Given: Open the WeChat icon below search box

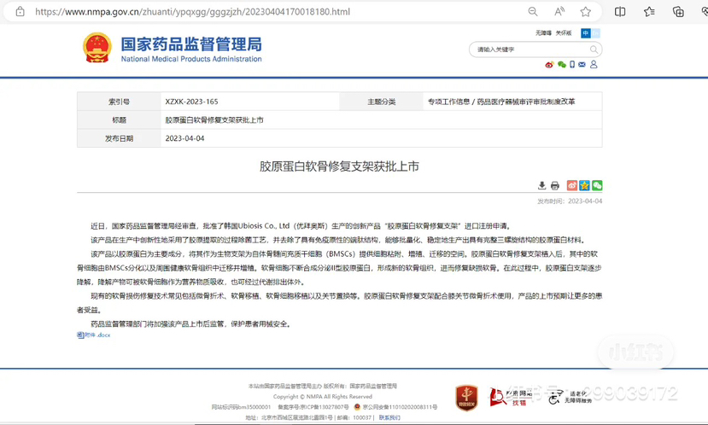Looking at the screenshot, I should pyautogui.click(x=562, y=65).
